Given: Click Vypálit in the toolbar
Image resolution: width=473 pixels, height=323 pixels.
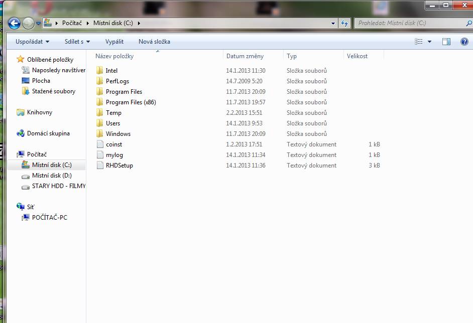Looking at the screenshot, I should tap(114, 42).
